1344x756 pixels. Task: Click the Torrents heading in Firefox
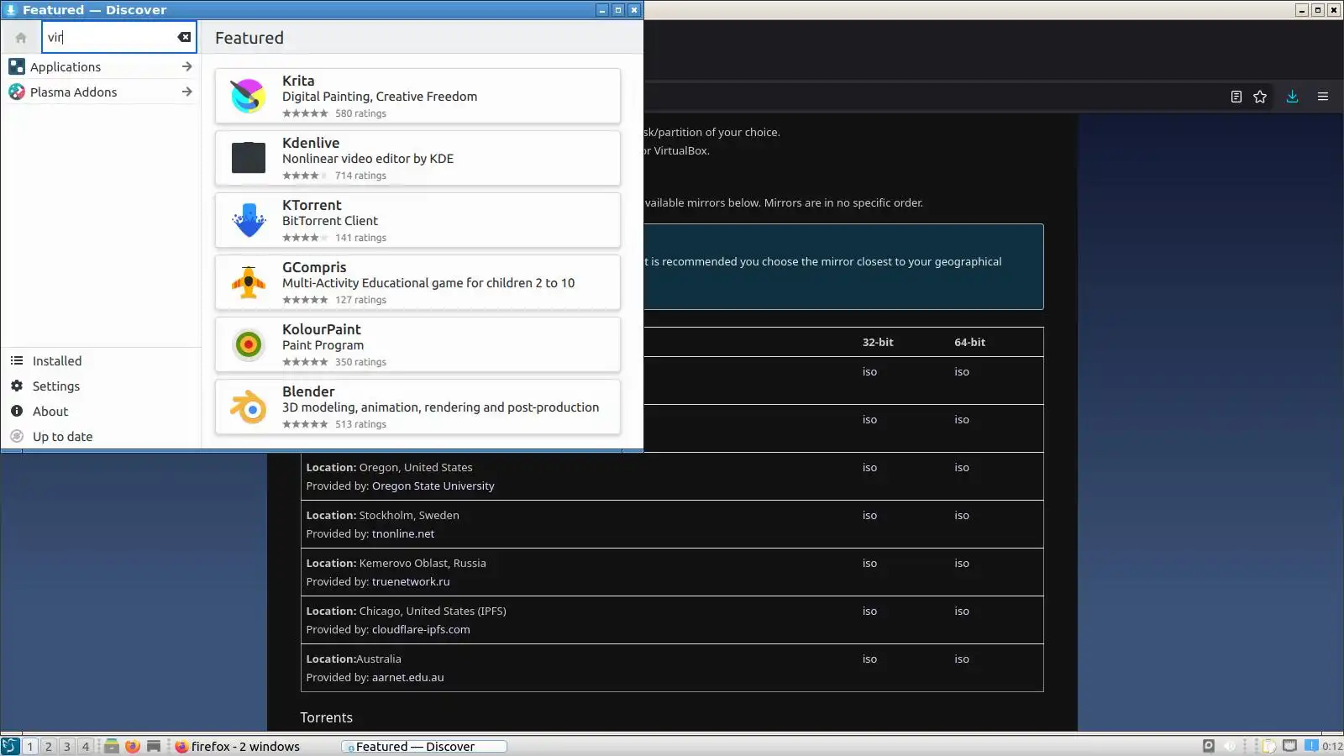pos(326,717)
